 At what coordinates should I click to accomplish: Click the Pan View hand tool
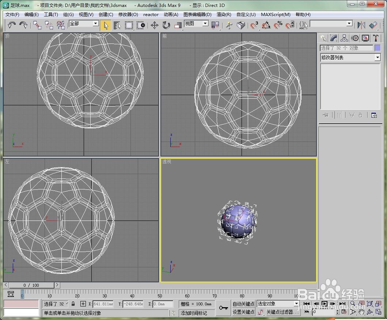pos(361,312)
